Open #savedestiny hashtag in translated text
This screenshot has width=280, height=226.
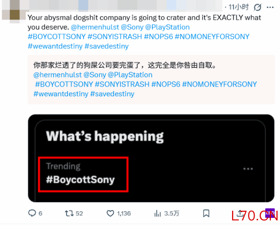113,94
